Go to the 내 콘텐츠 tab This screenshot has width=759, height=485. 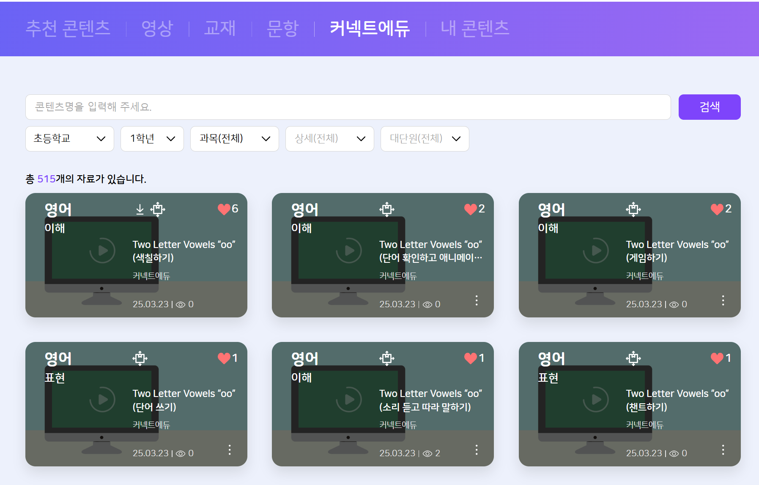(x=475, y=29)
